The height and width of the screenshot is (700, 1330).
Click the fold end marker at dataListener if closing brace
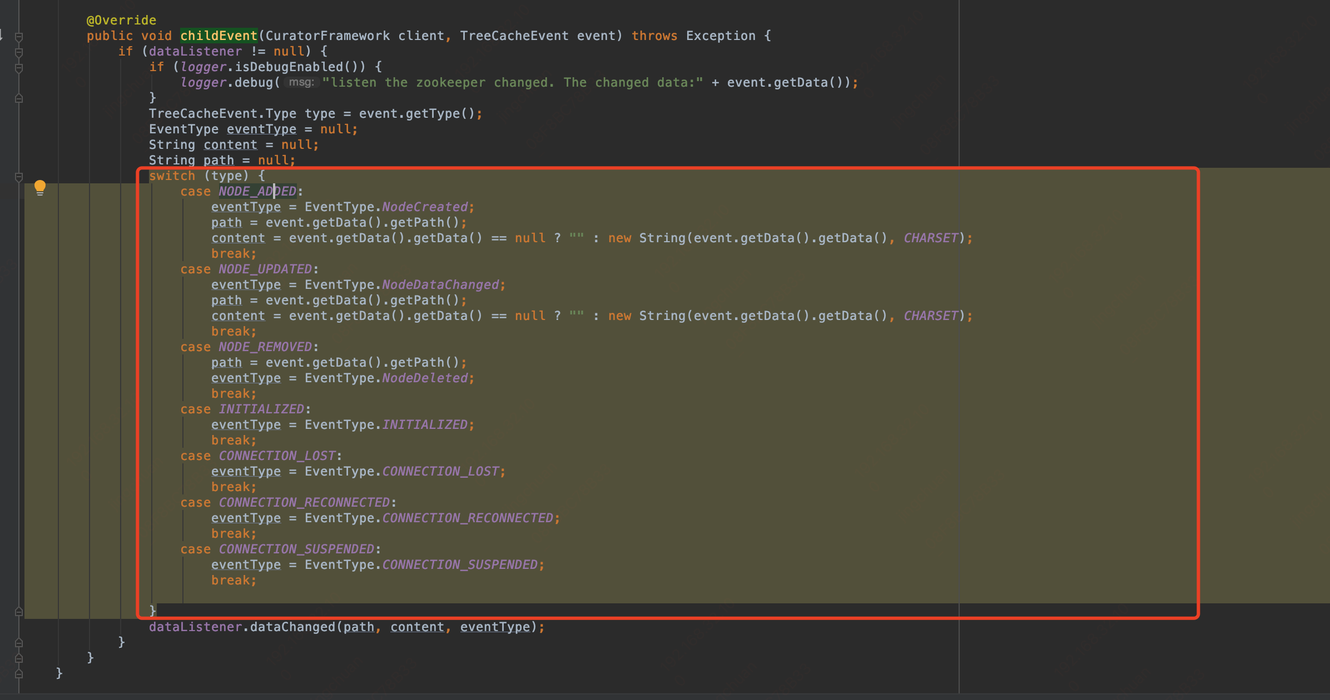(19, 642)
